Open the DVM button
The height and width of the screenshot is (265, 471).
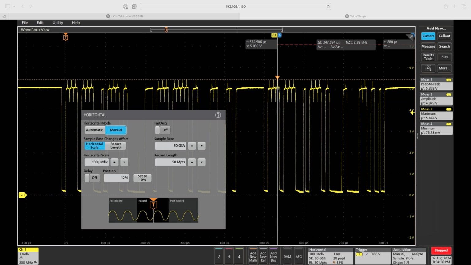(x=287, y=255)
